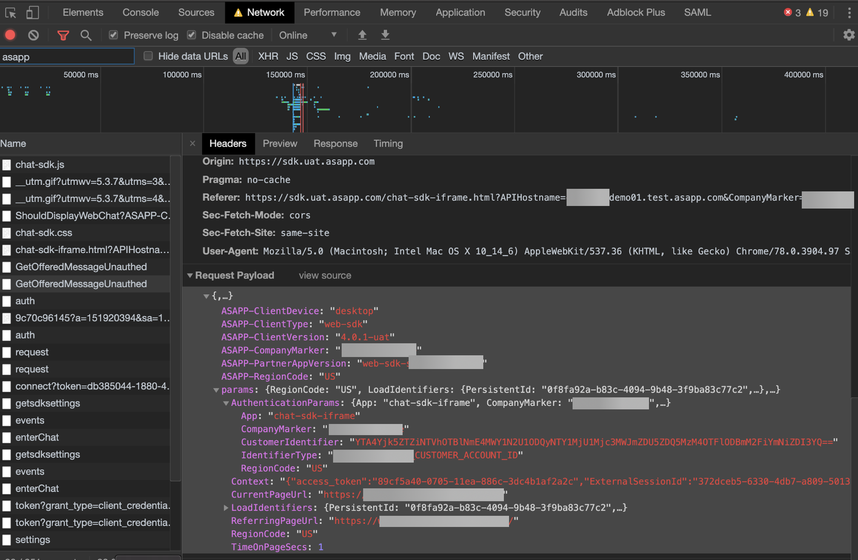Open network search with the magnifier icon

(86, 35)
